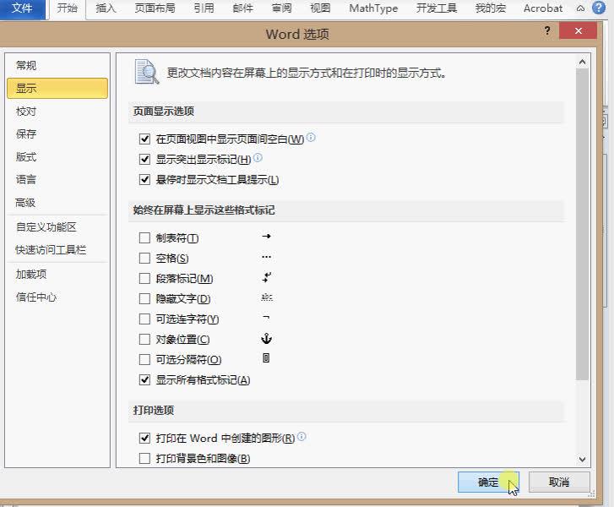This screenshot has width=614, height=507.
Task: Enable 空格 formatting mark checkbox
Action: point(144,259)
